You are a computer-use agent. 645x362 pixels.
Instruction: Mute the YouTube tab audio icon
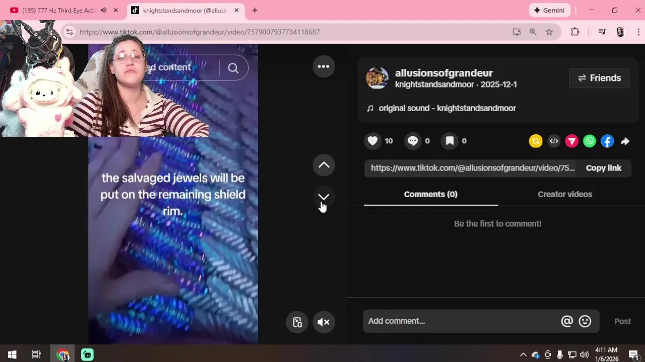coord(103,10)
